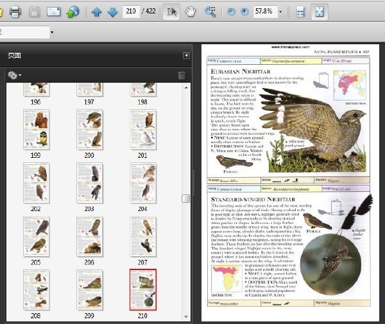Click the 'Standard-Winged Nightjar' heading
The width and height of the screenshot is (385, 324).
253,199
